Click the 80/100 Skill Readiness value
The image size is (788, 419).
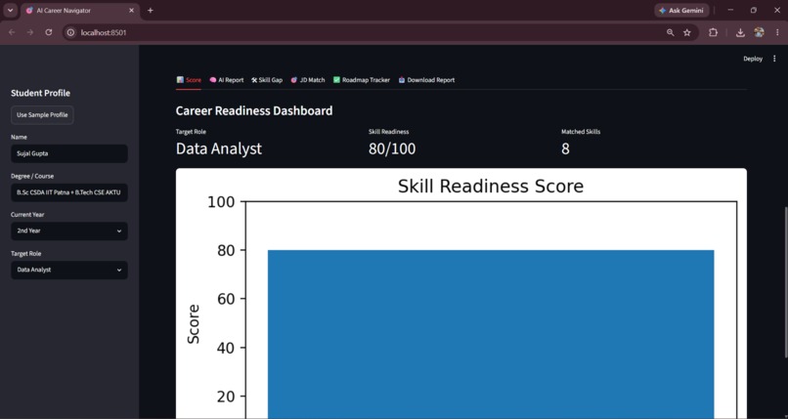392,148
